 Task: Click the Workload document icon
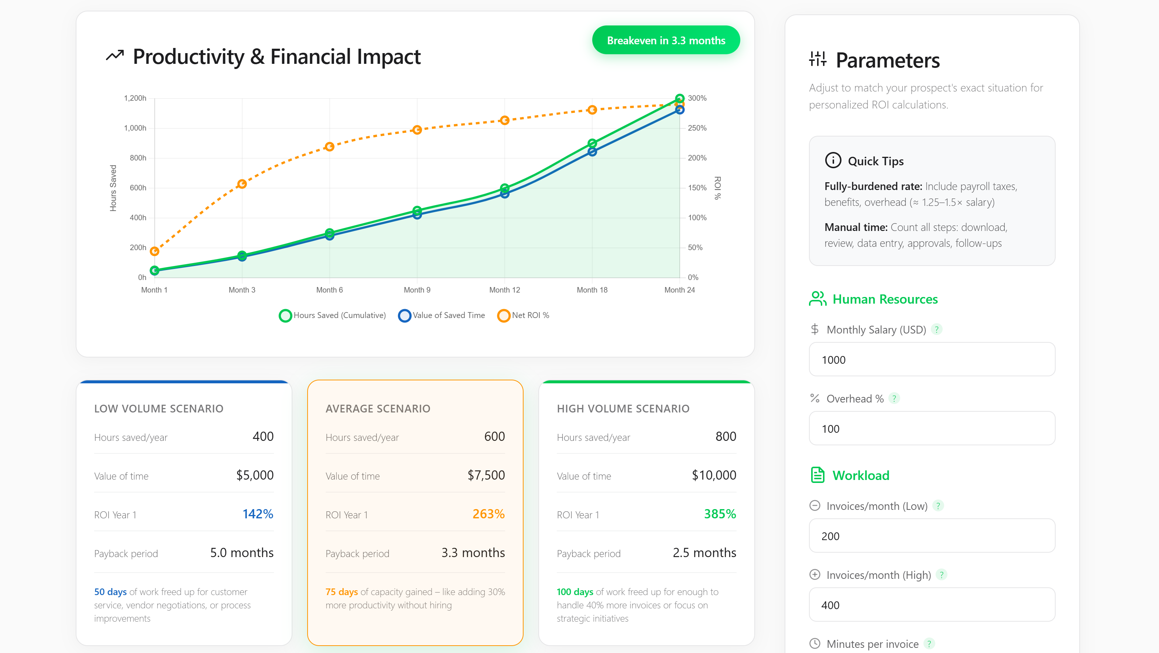(x=817, y=475)
